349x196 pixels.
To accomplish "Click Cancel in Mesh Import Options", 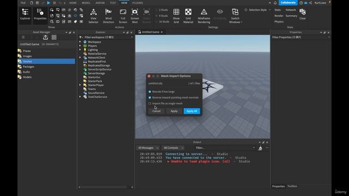I will [157, 111].
